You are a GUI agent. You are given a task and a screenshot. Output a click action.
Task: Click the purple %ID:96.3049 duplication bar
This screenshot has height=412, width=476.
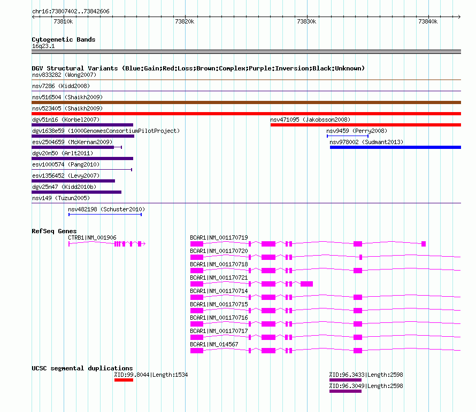(346, 391)
